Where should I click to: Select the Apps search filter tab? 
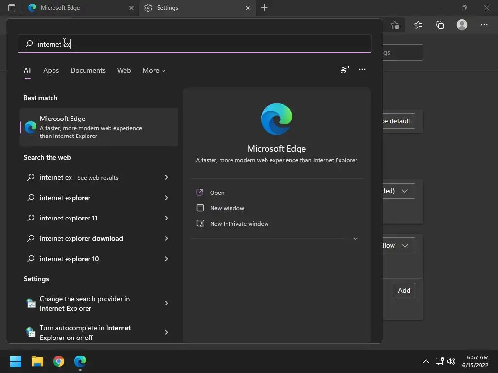51,71
